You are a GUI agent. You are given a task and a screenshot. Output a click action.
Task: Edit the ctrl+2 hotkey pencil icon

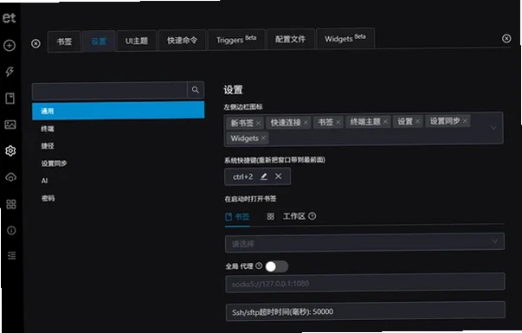[x=264, y=176]
